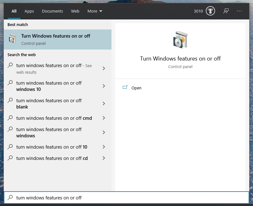Click the preview pane title text
The height and width of the screenshot is (206, 253).
tap(180, 59)
